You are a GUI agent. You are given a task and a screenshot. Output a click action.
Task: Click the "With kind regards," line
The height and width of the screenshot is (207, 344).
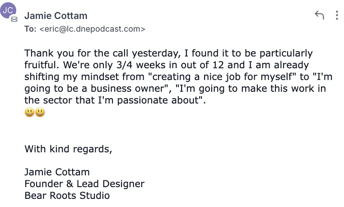pyautogui.click(x=68, y=149)
